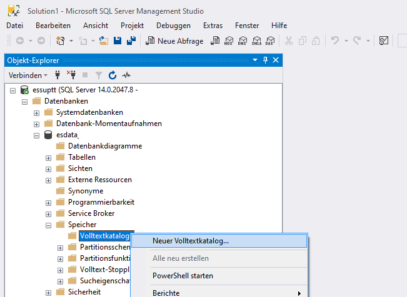Screen dimensions: 407x297
Task: Click the undo arrow icon
Action: (x=335, y=41)
